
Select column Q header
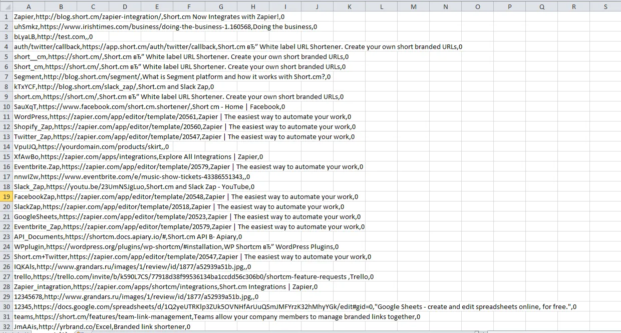point(541,6)
